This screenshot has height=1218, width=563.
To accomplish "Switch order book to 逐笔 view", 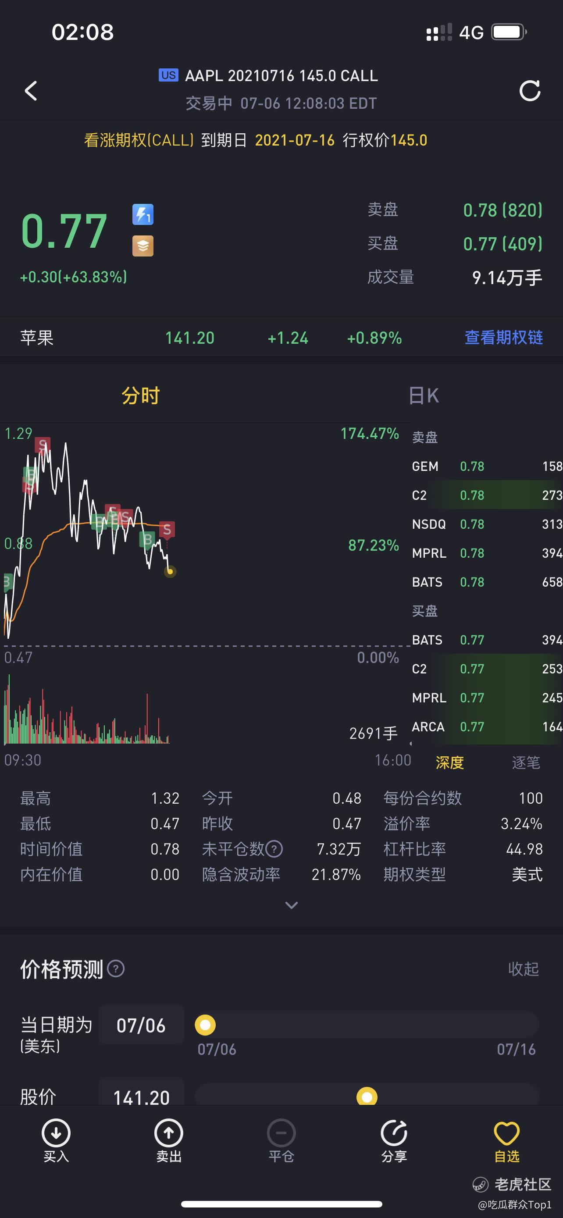I will [x=526, y=762].
